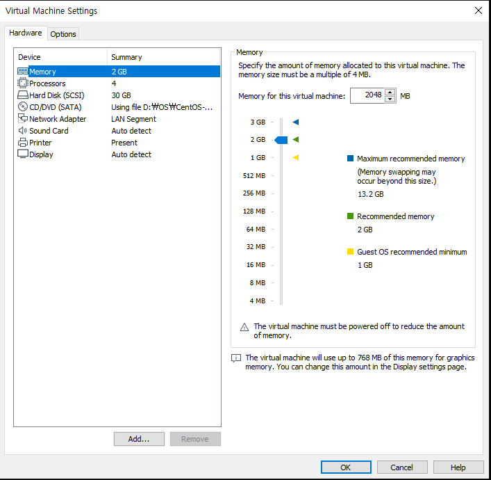Select the Network Adapter row label

click(58, 119)
